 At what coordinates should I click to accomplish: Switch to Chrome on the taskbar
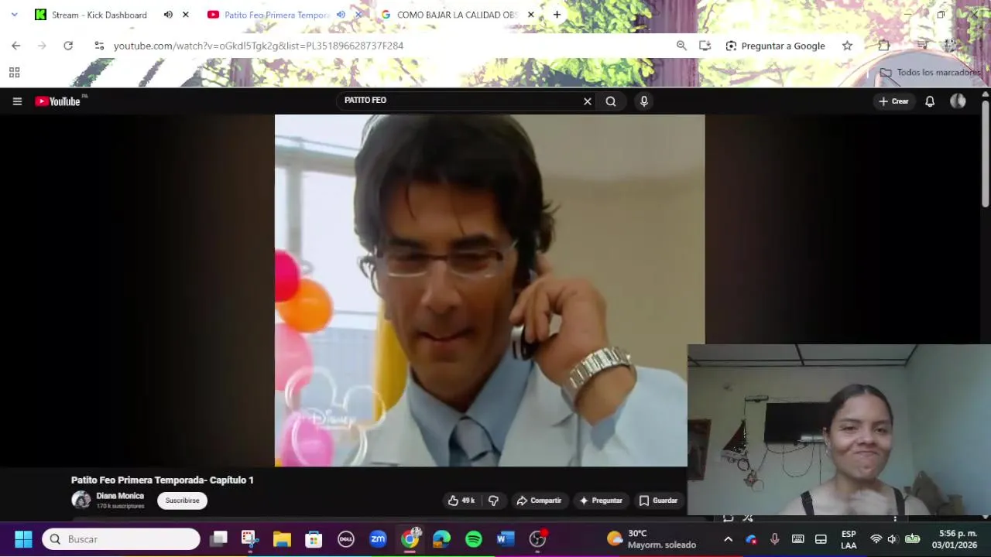click(410, 539)
